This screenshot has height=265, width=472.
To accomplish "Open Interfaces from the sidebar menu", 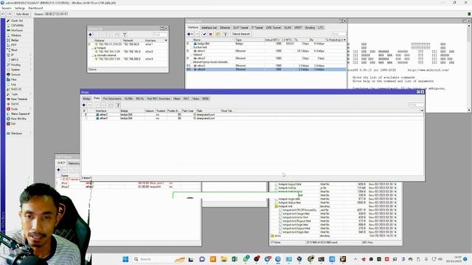I will [17, 30].
